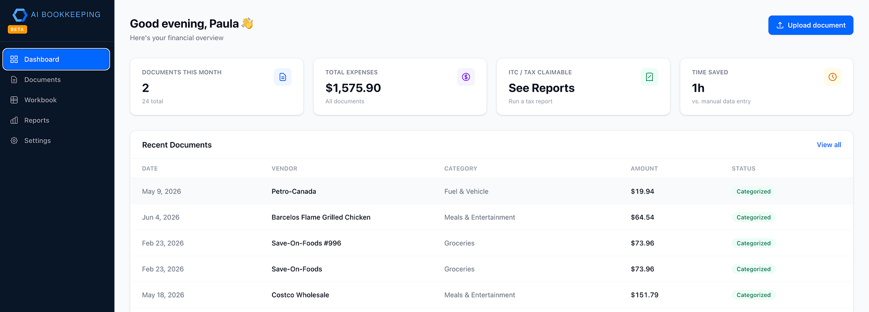This screenshot has height=312, width=869.
Task: Click the Categorized badge for Petro-Canada
Action: [x=753, y=191]
